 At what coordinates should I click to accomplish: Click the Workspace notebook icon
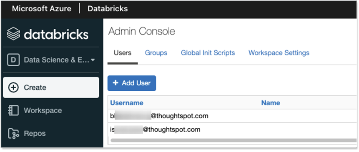click(x=13, y=111)
